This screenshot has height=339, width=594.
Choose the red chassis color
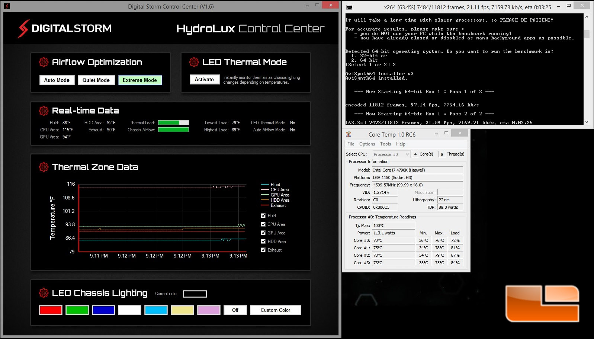[x=51, y=310]
